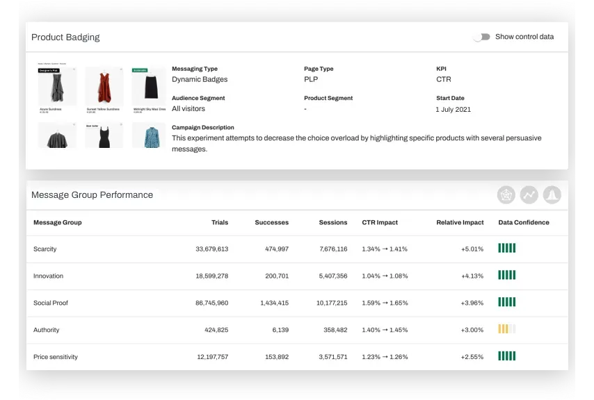Select the Price sensitivity message group row
Image resolution: width=594 pixels, height=400 pixels.
click(x=297, y=357)
